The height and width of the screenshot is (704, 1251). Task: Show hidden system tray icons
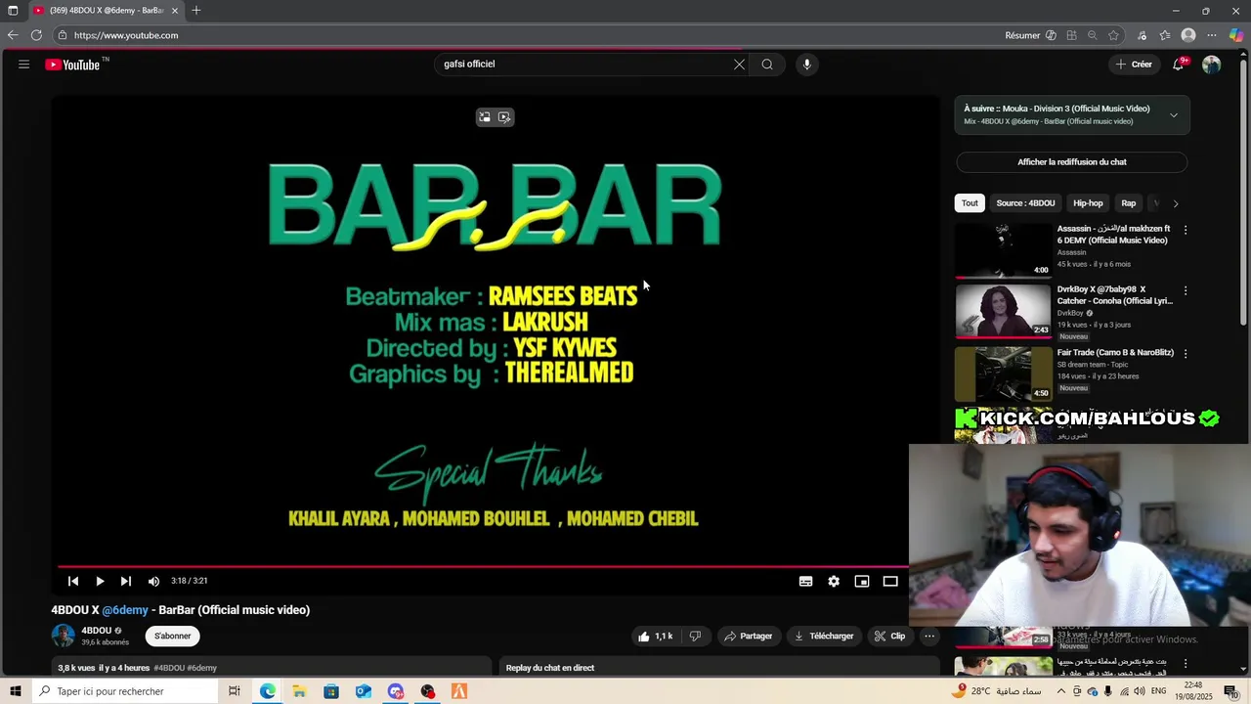pos(1060,692)
